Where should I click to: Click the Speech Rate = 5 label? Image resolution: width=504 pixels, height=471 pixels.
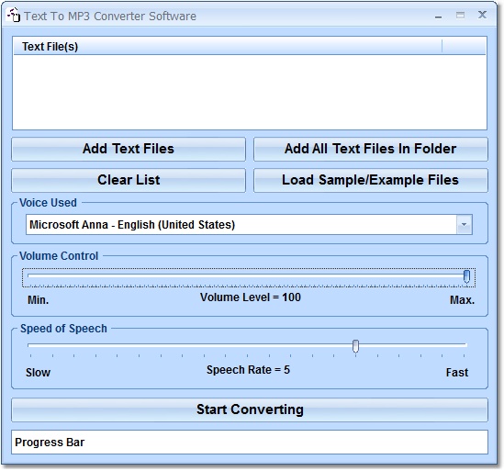[248, 370]
